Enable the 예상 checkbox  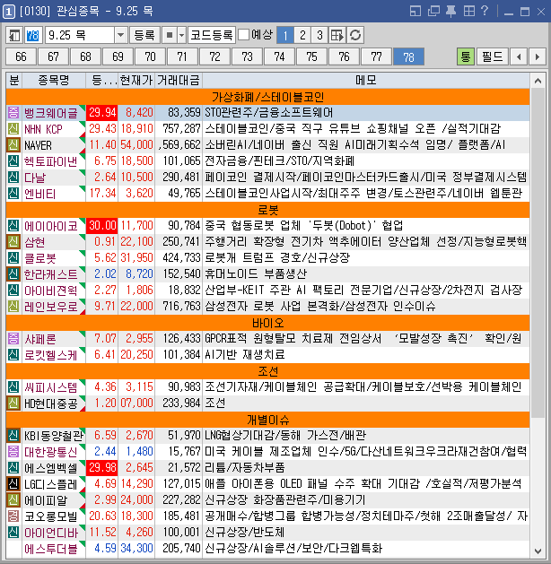click(x=244, y=35)
